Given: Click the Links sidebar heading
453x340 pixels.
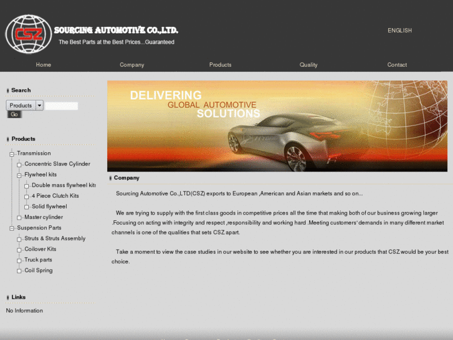Looking at the screenshot, I should (19, 297).
